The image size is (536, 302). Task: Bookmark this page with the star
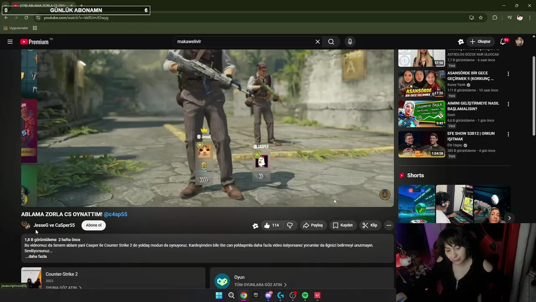click(x=481, y=18)
